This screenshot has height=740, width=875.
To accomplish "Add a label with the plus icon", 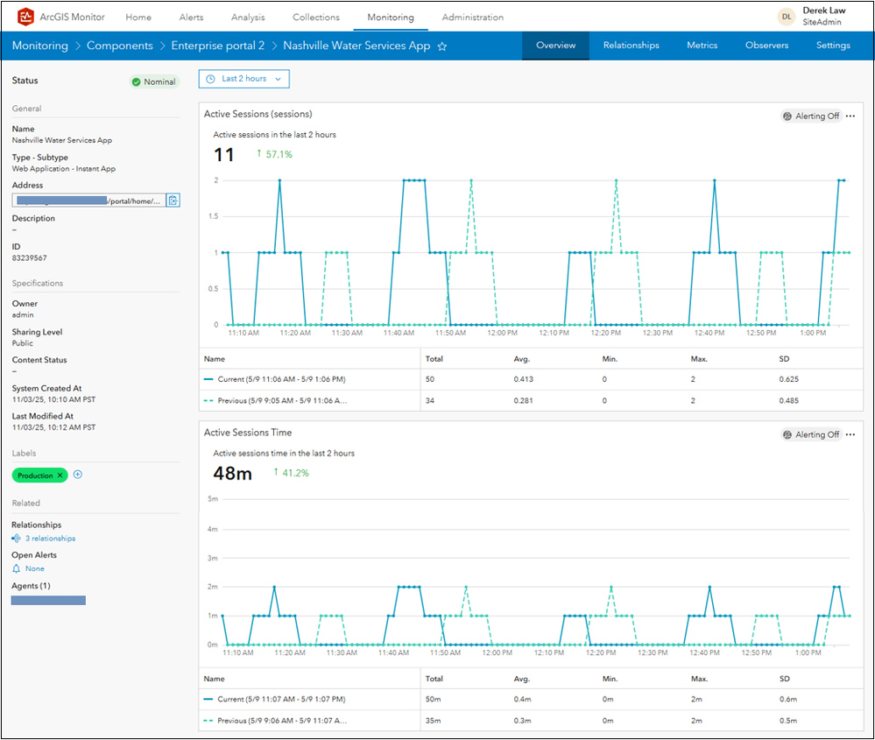I will pos(78,475).
